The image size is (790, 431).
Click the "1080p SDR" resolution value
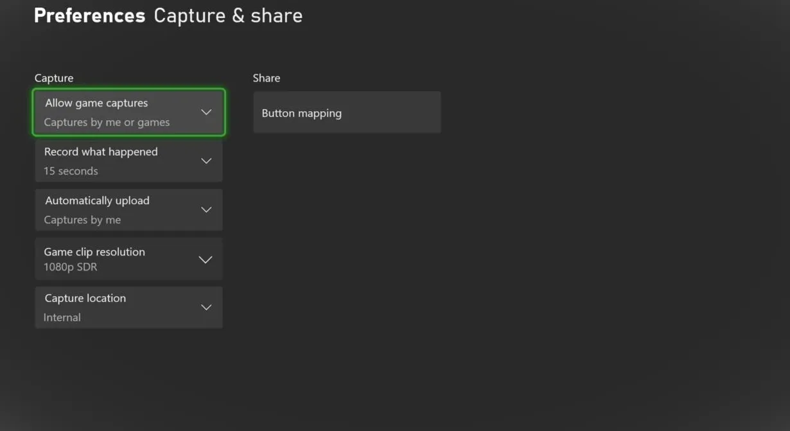(x=71, y=267)
